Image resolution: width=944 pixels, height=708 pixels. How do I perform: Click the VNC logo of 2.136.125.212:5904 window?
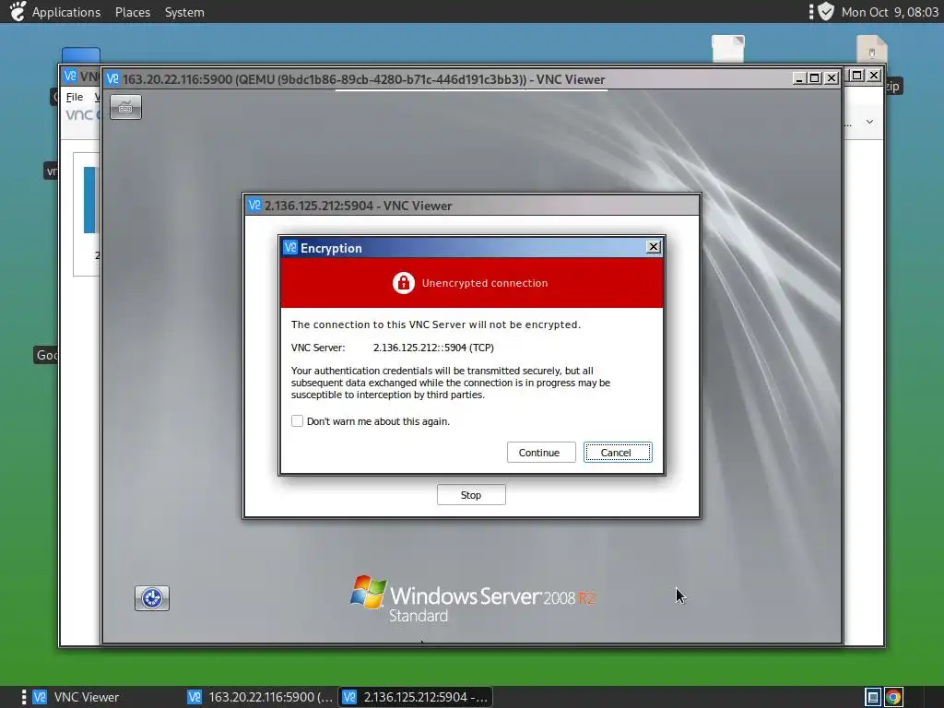point(254,206)
